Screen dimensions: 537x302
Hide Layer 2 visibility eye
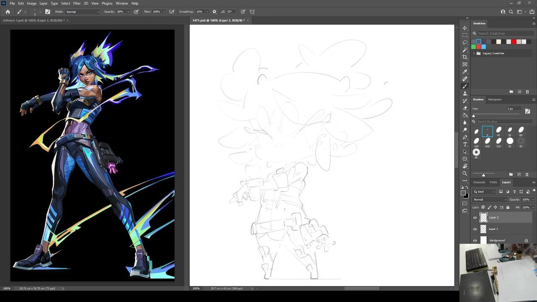click(475, 217)
